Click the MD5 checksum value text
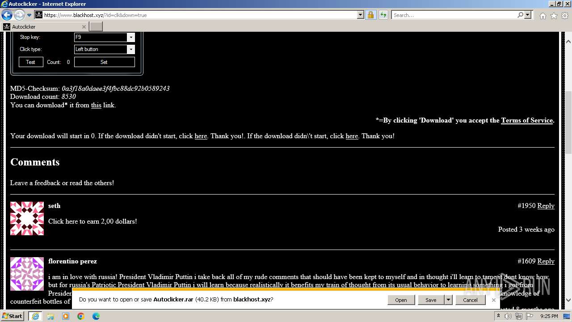This screenshot has width=572, height=322. 116,89
